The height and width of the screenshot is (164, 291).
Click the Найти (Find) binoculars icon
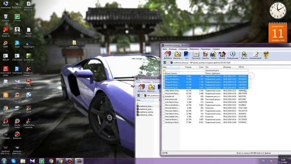(x=213, y=55)
